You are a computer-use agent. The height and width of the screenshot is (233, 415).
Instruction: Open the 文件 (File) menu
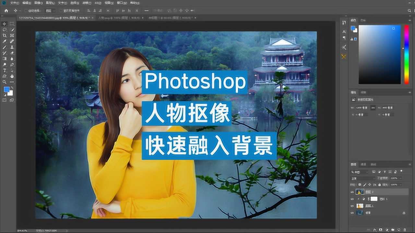click(14, 3)
